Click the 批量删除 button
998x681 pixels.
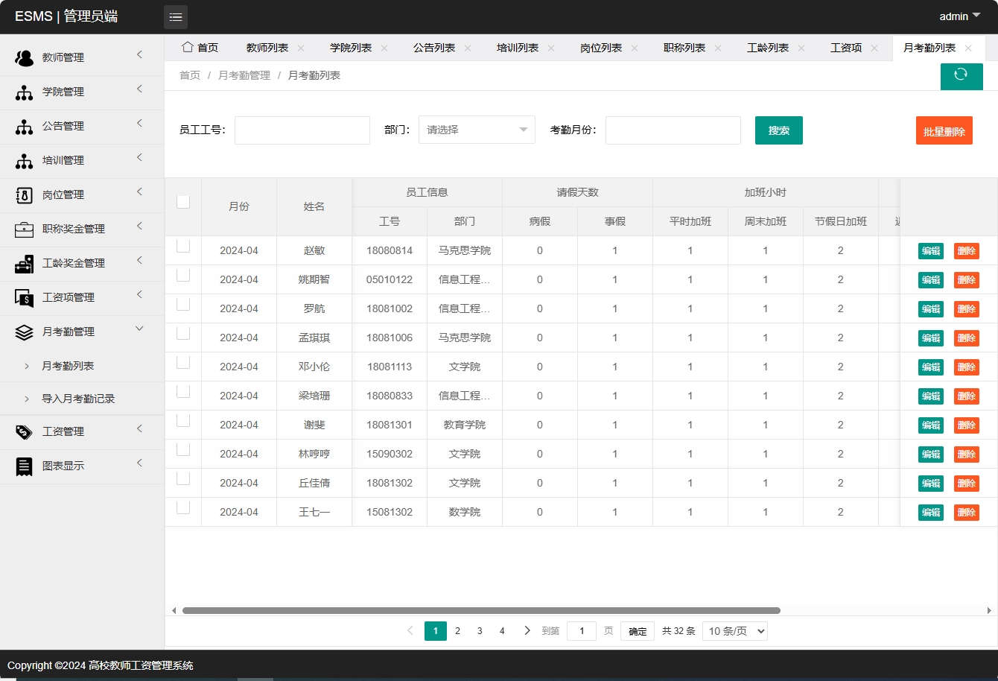click(944, 130)
